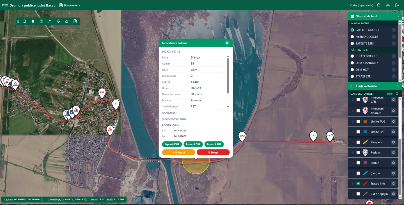Show info for OSM STANDARD basemap
This screenshot has width=404, height=205.
coord(394,63)
